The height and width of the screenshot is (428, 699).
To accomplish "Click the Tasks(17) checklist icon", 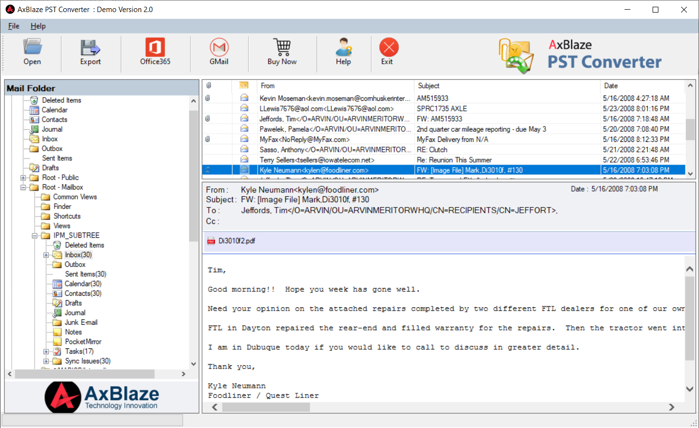I will click(57, 351).
